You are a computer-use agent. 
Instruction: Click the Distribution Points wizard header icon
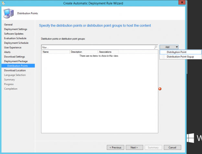pos(8,14)
